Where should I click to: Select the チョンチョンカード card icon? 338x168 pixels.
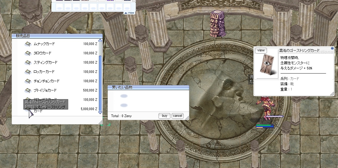pyautogui.click(x=28, y=81)
